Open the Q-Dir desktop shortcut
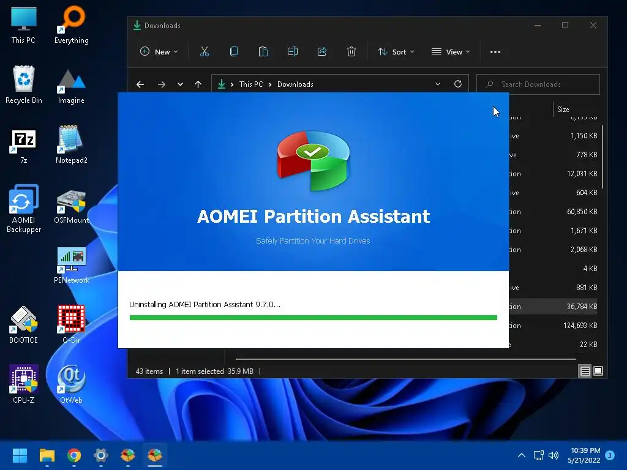Image resolution: width=627 pixels, height=470 pixels. pos(71,324)
